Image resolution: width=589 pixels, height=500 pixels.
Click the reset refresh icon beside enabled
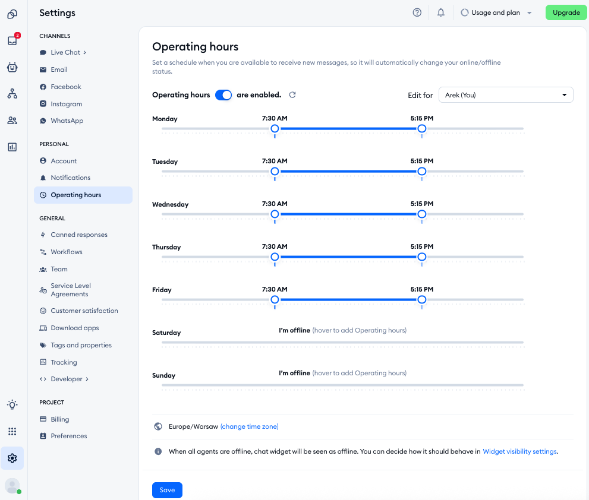tap(292, 95)
